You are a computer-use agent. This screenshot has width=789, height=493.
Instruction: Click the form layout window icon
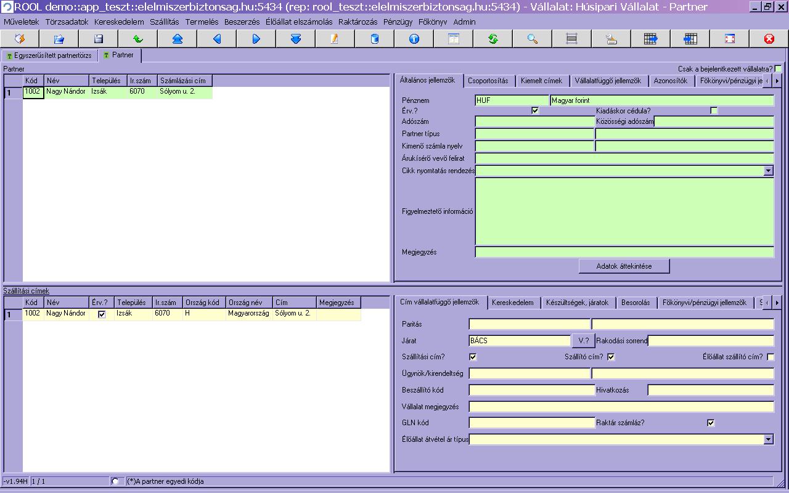(x=453, y=39)
